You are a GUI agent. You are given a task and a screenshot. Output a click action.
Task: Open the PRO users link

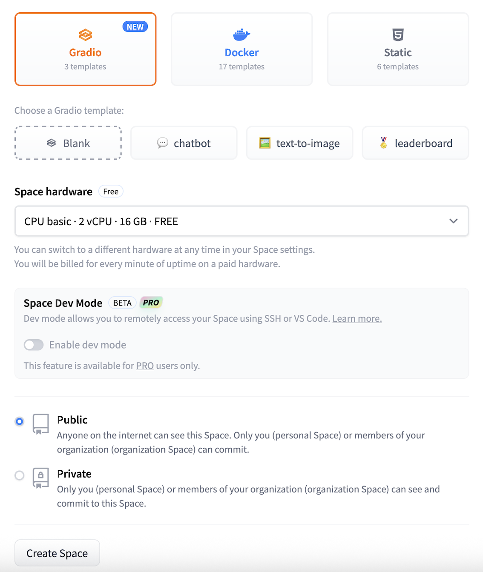tap(145, 366)
